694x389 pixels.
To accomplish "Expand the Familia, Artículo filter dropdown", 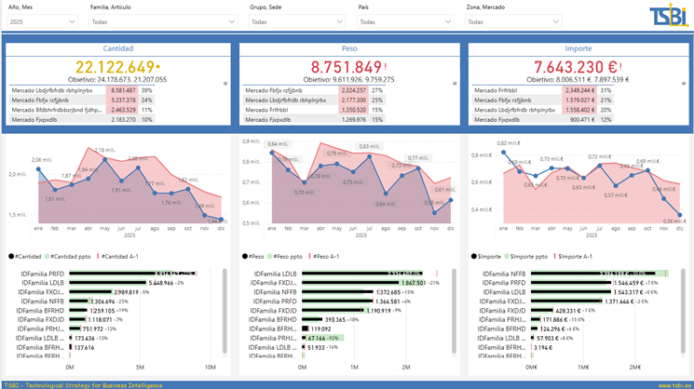I will point(163,21).
